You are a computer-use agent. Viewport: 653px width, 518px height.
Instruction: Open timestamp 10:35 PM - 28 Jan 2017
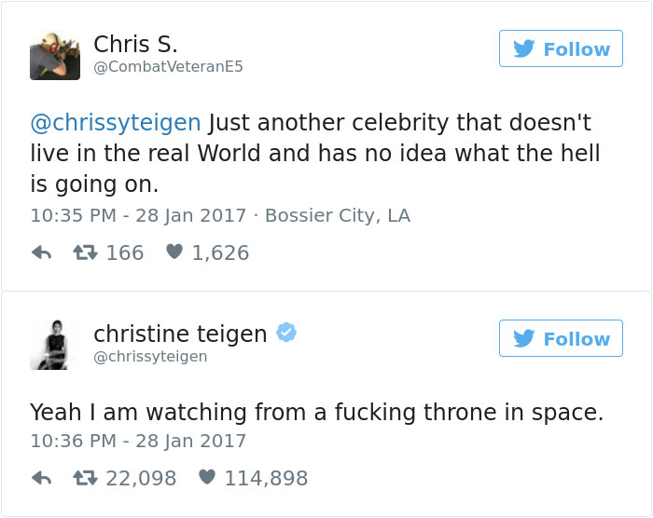click(x=138, y=215)
